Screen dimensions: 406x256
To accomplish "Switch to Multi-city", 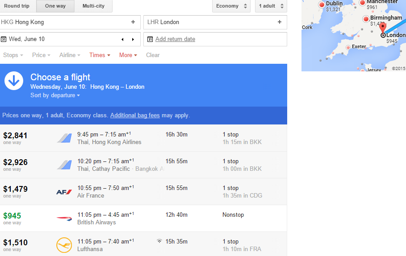I will pyautogui.click(x=93, y=6).
